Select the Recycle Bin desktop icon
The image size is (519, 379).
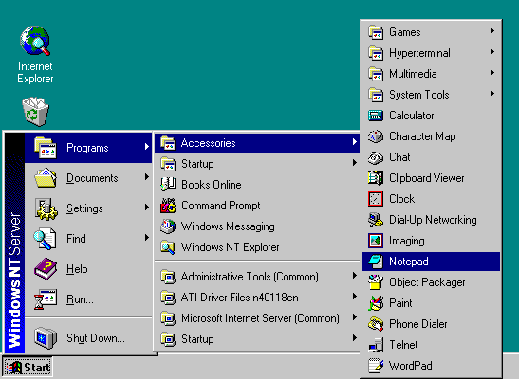[35, 112]
